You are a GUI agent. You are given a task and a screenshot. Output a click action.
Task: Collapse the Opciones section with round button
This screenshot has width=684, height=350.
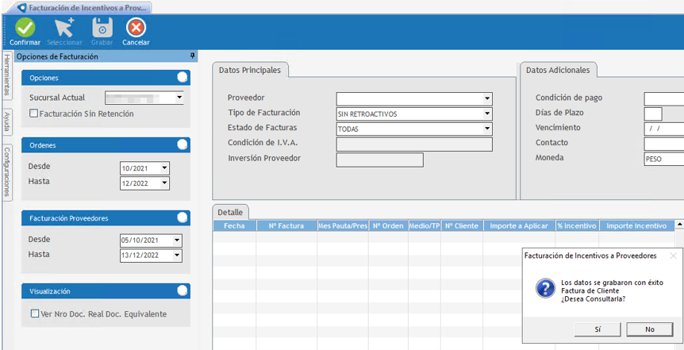[183, 78]
